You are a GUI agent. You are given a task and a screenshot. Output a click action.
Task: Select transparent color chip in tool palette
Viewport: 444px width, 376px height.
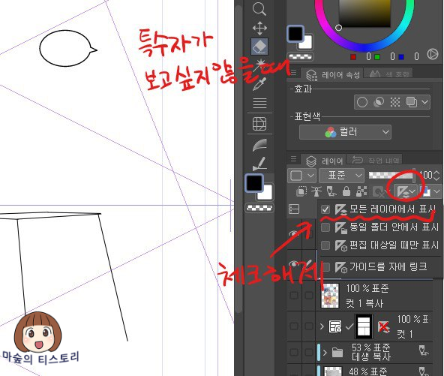pyautogui.click(x=259, y=208)
